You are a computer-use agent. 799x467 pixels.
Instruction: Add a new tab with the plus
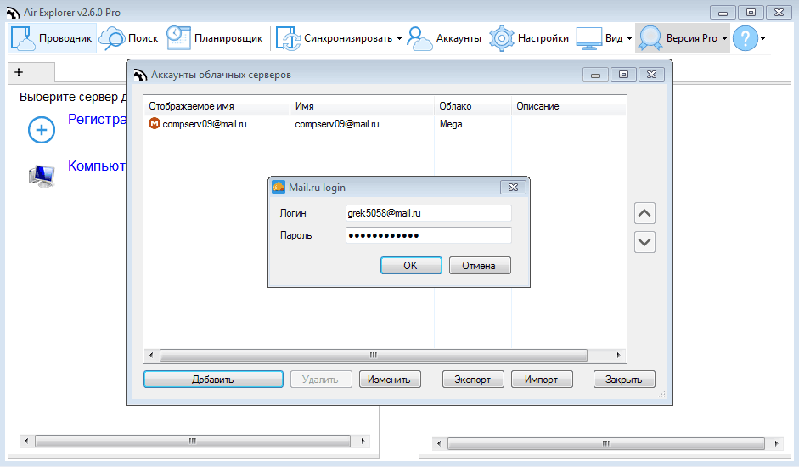pyautogui.click(x=19, y=72)
